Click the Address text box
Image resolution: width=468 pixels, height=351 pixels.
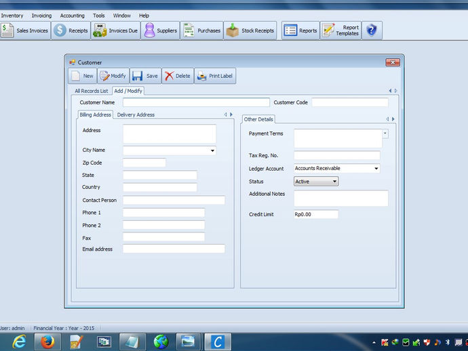[x=170, y=133]
